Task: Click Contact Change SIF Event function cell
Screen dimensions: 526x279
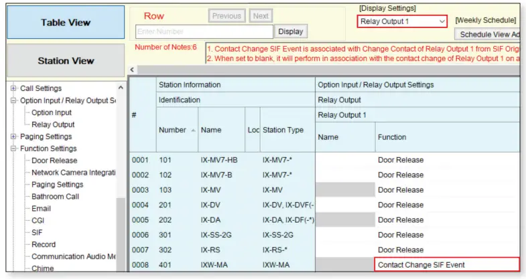Action: (x=447, y=264)
